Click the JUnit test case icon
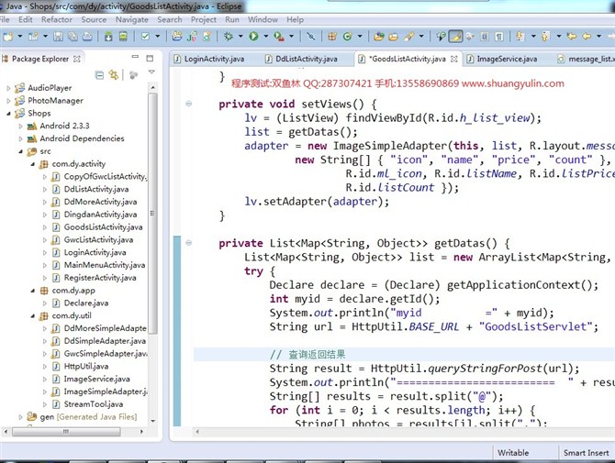The image size is (615, 463). [192, 37]
